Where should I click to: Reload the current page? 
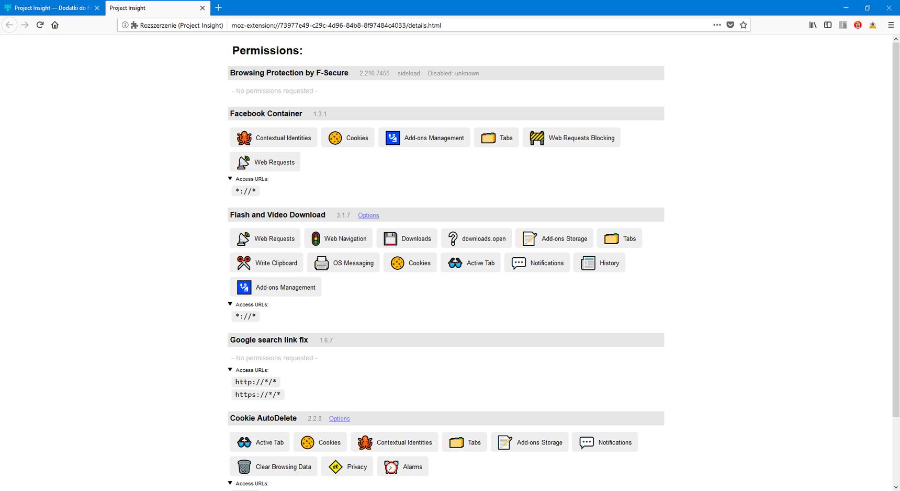click(x=40, y=25)
